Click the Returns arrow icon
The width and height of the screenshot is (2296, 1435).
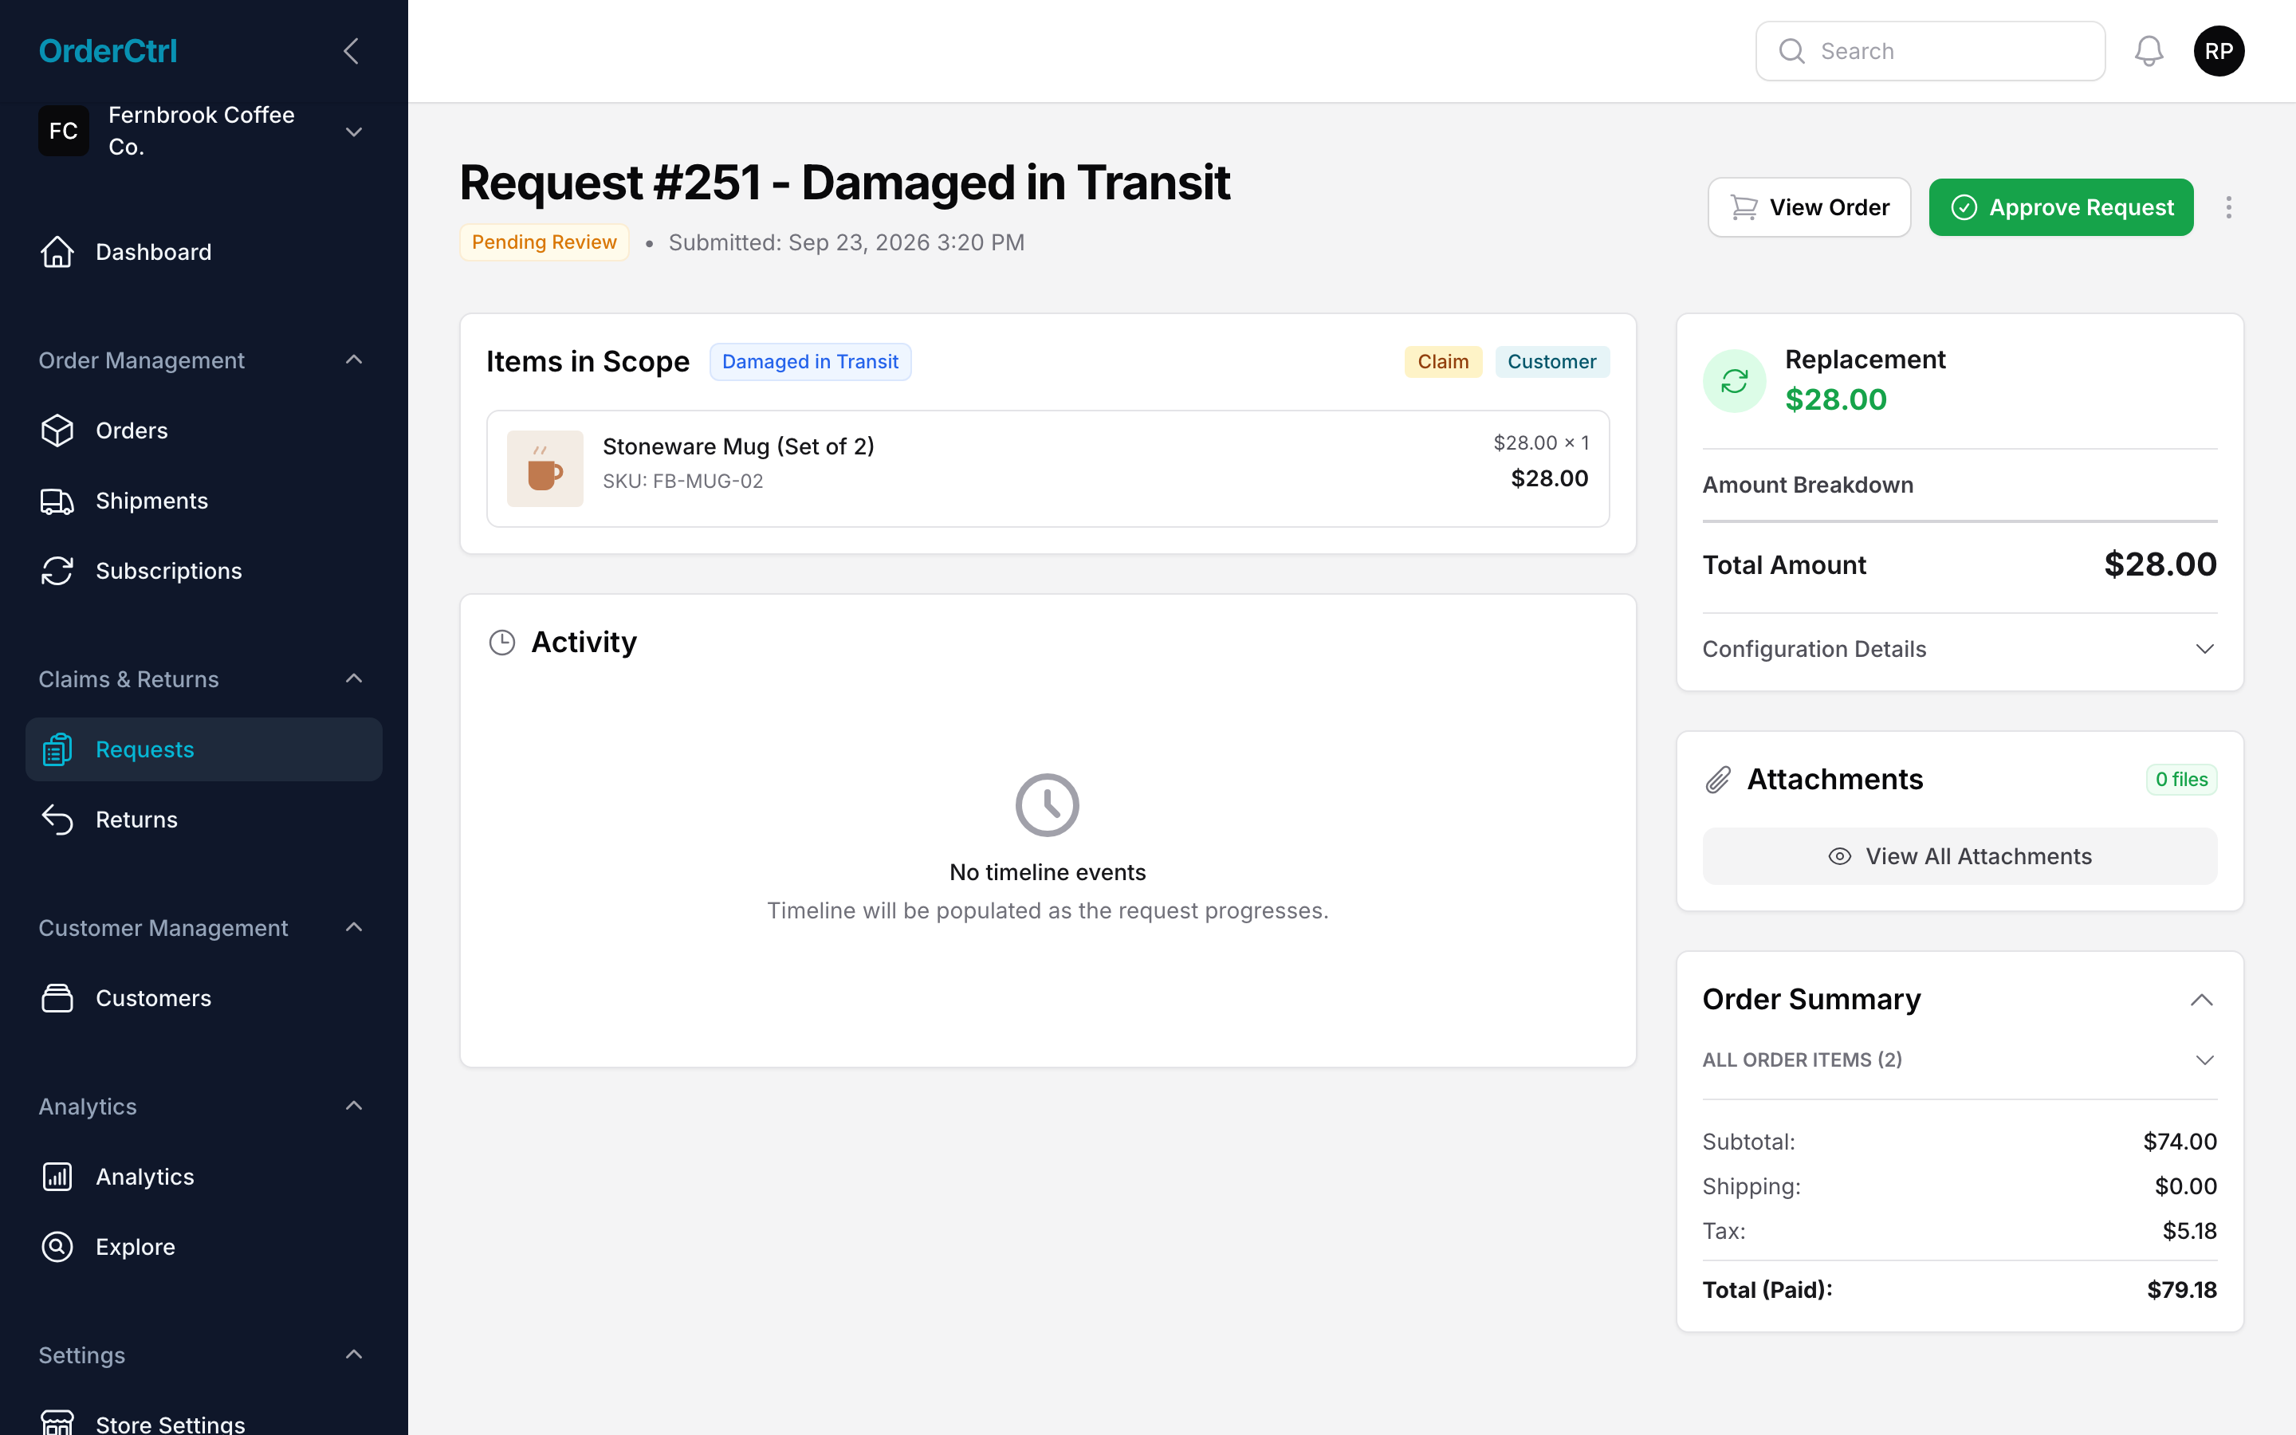[x=57, y=820]
